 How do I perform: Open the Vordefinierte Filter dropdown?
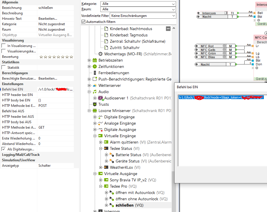click(x=143, y=16)
